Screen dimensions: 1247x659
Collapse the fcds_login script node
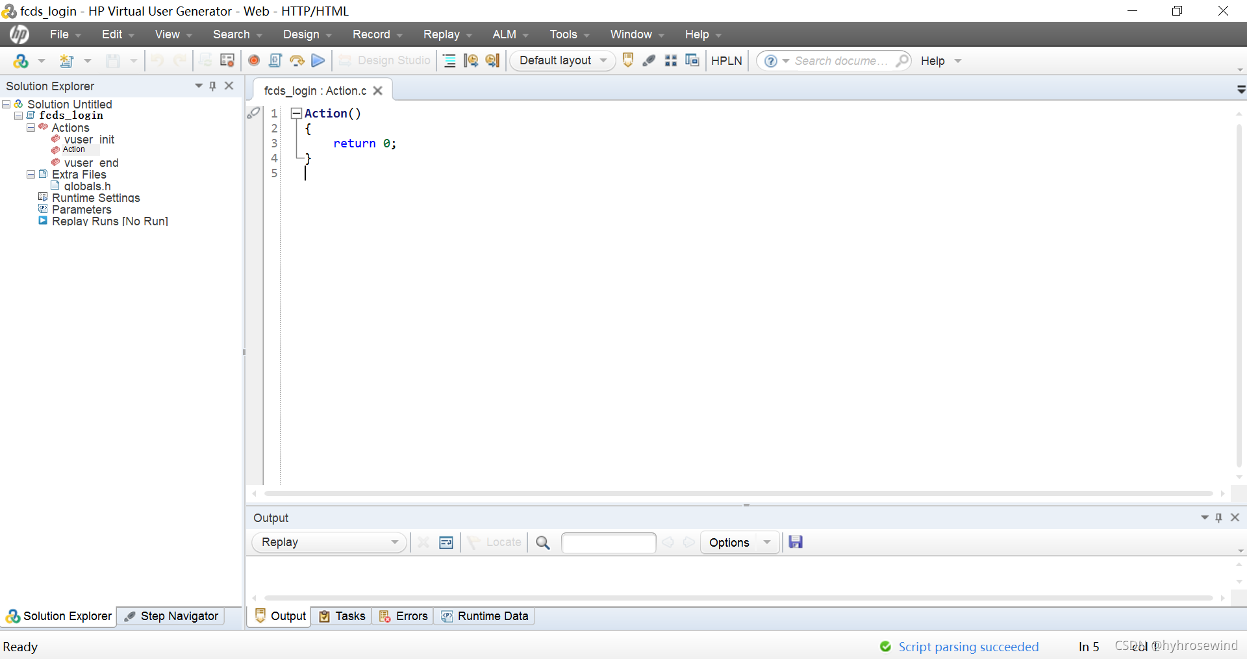pyautogui.click(x=19, y=116)
